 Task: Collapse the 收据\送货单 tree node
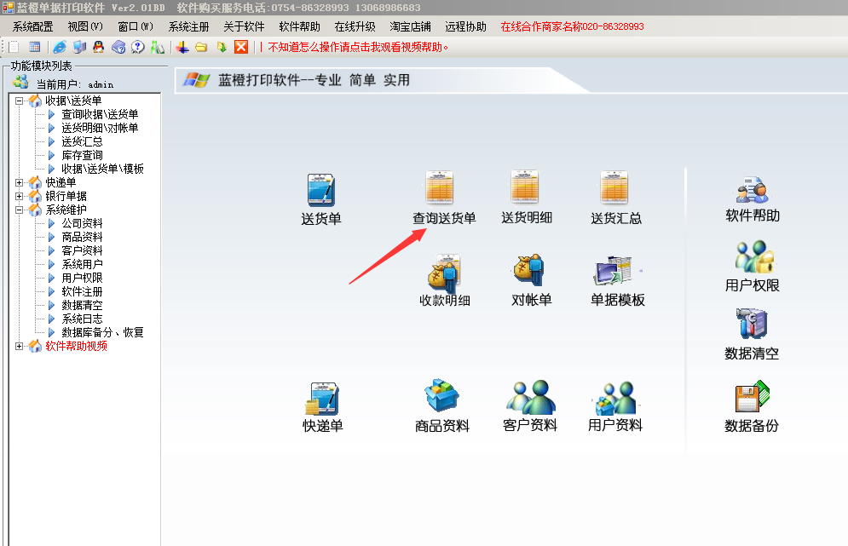tap(19, 101)
